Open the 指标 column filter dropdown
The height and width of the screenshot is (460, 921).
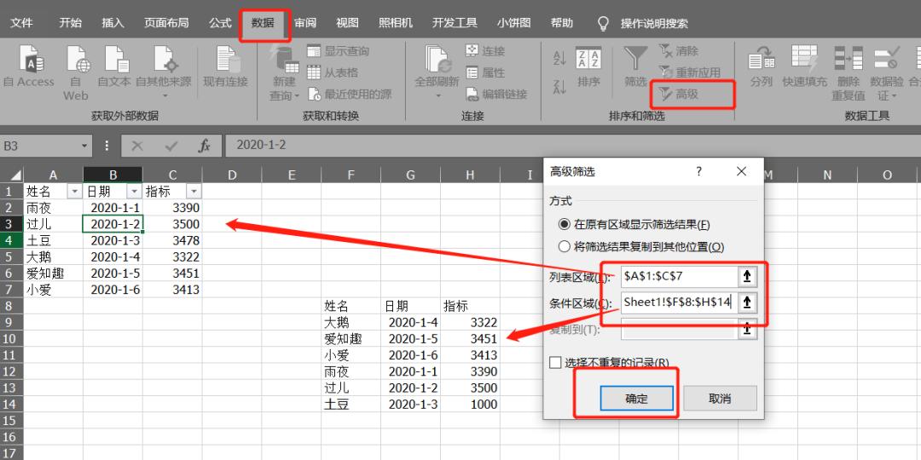(194, 192)
